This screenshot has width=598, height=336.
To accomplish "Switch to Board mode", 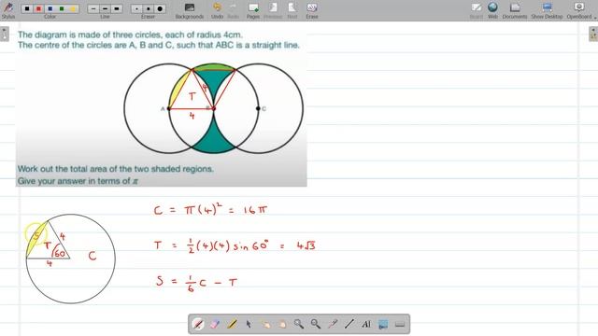I will click(x=477, y=10).
